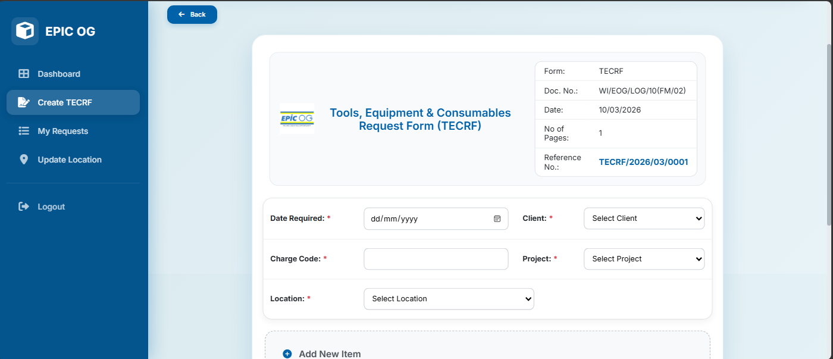This screenshot has width=833, height=359.
Task: Click the Form value TECRF
Action: coord(610,71)
